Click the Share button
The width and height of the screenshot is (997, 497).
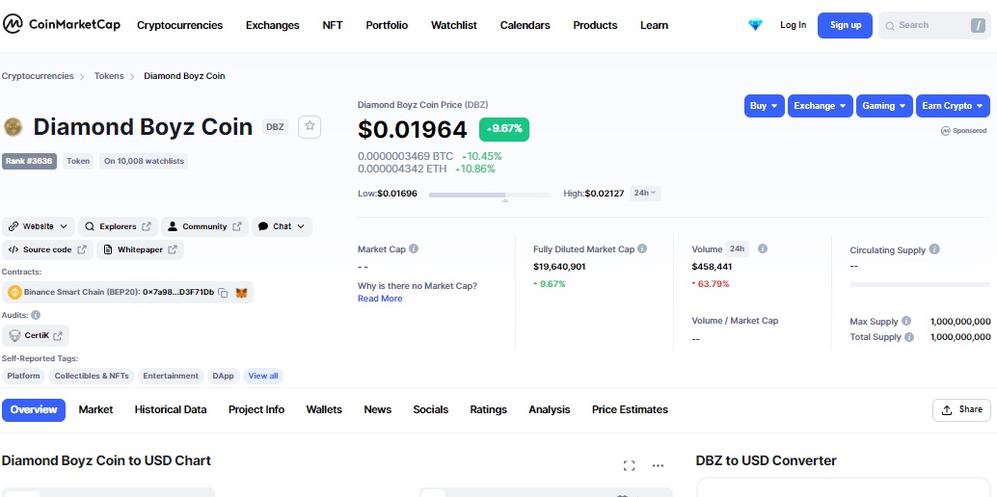(961, 410)
